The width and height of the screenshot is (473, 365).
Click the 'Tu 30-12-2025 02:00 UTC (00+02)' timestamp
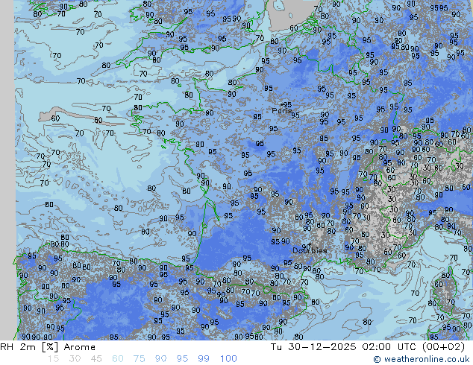click(x=368, y=347)
